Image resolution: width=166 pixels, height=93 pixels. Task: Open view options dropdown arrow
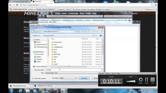point(96,35)
